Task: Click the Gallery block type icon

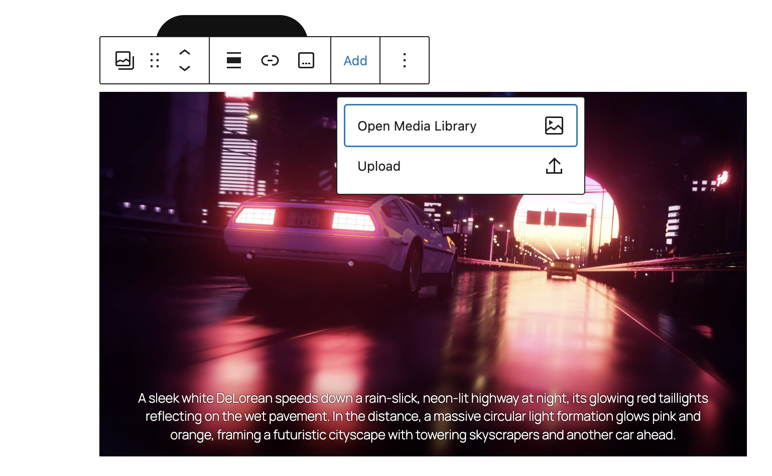Action: [x=124, y=60]
